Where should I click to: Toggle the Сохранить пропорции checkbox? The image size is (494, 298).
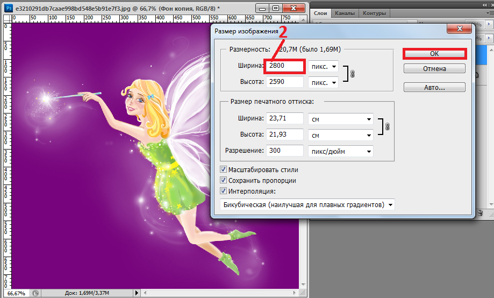pos(224,180)
